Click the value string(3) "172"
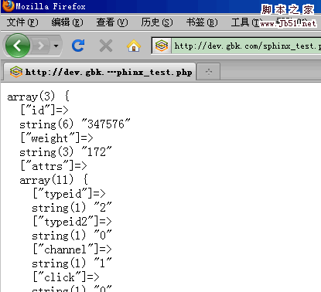The width and height of the screenshot is (321, 292). (x=66, y=152)
